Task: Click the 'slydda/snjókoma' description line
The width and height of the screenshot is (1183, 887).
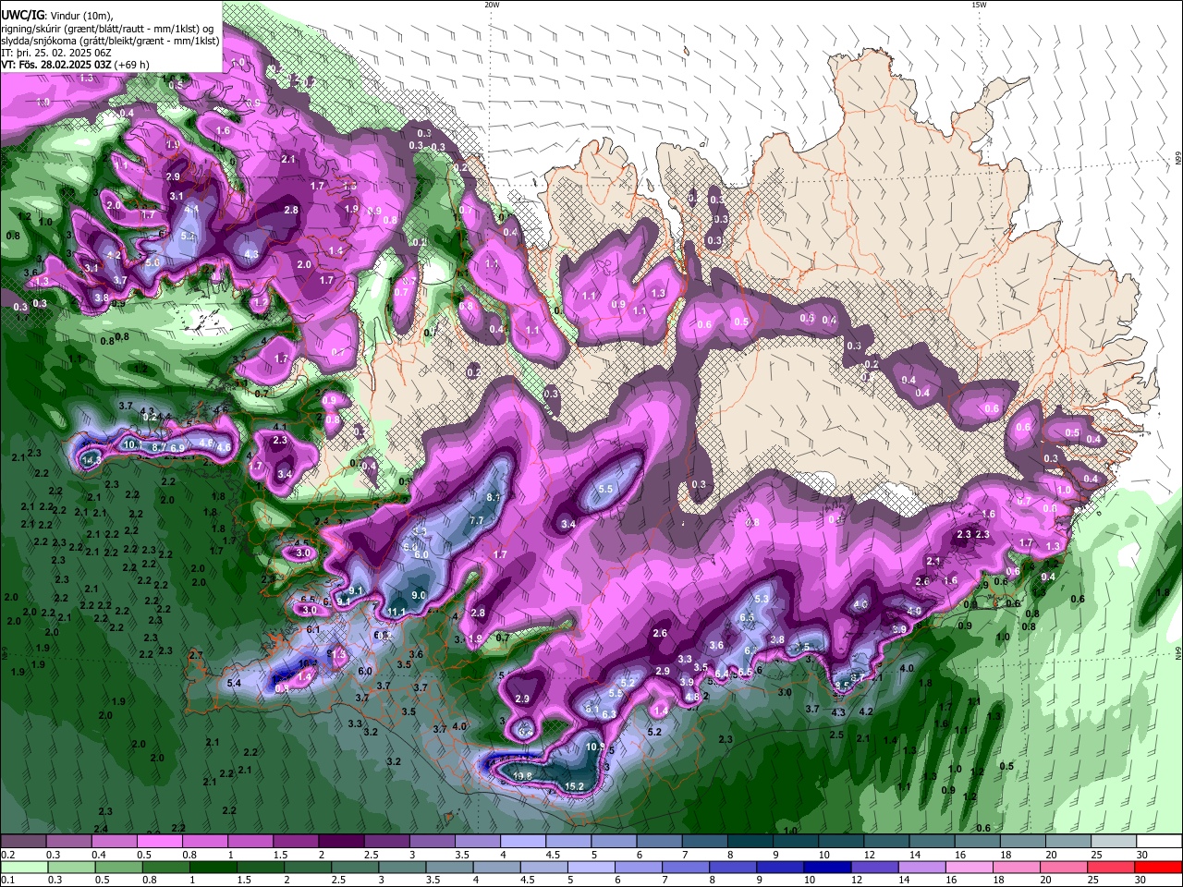Action: coord(110,41)
